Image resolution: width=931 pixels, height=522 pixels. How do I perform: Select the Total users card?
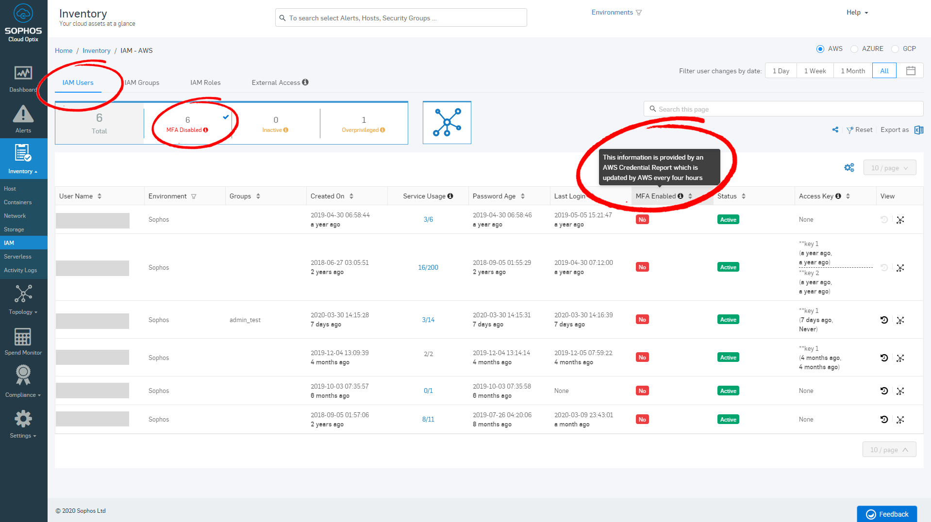point(99,123)
